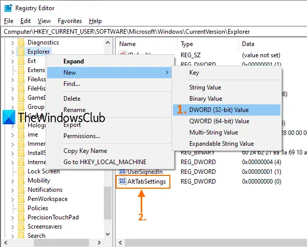This screenshot has width=307, height=247.
Task: Select the ime key folder icon
Action: click(21, 134)
